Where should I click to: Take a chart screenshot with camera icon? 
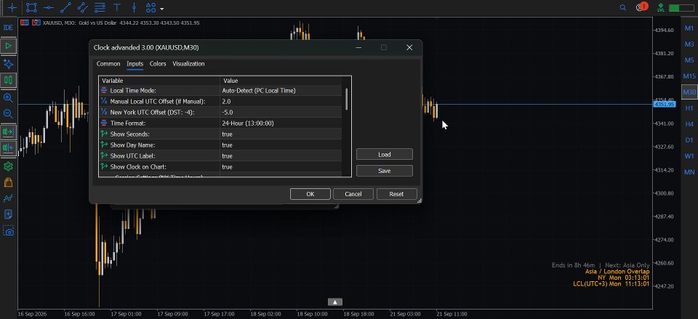pyautogui.click(x=8, y=231)
